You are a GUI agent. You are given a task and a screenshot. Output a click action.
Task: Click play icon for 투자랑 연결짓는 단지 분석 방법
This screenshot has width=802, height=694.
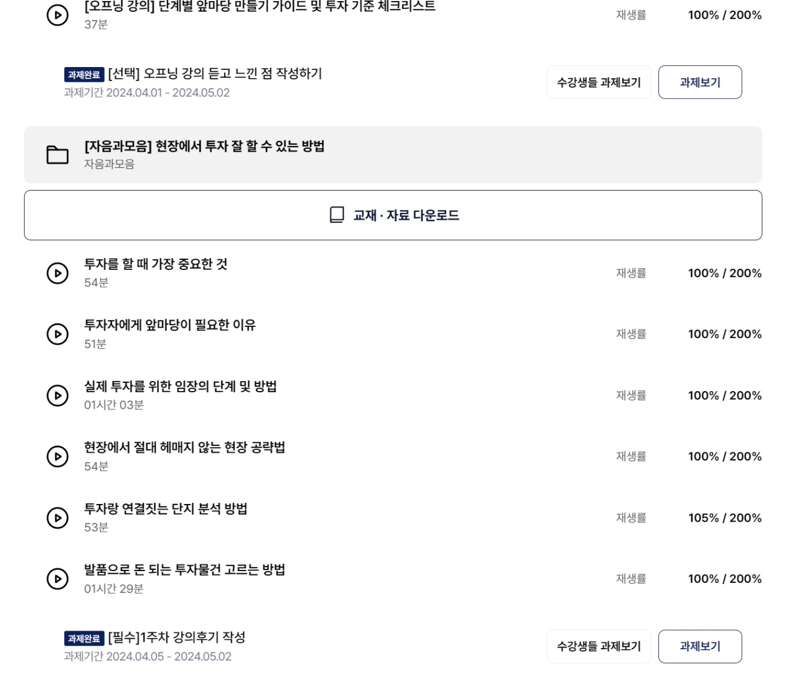click(x=57, y=518)
